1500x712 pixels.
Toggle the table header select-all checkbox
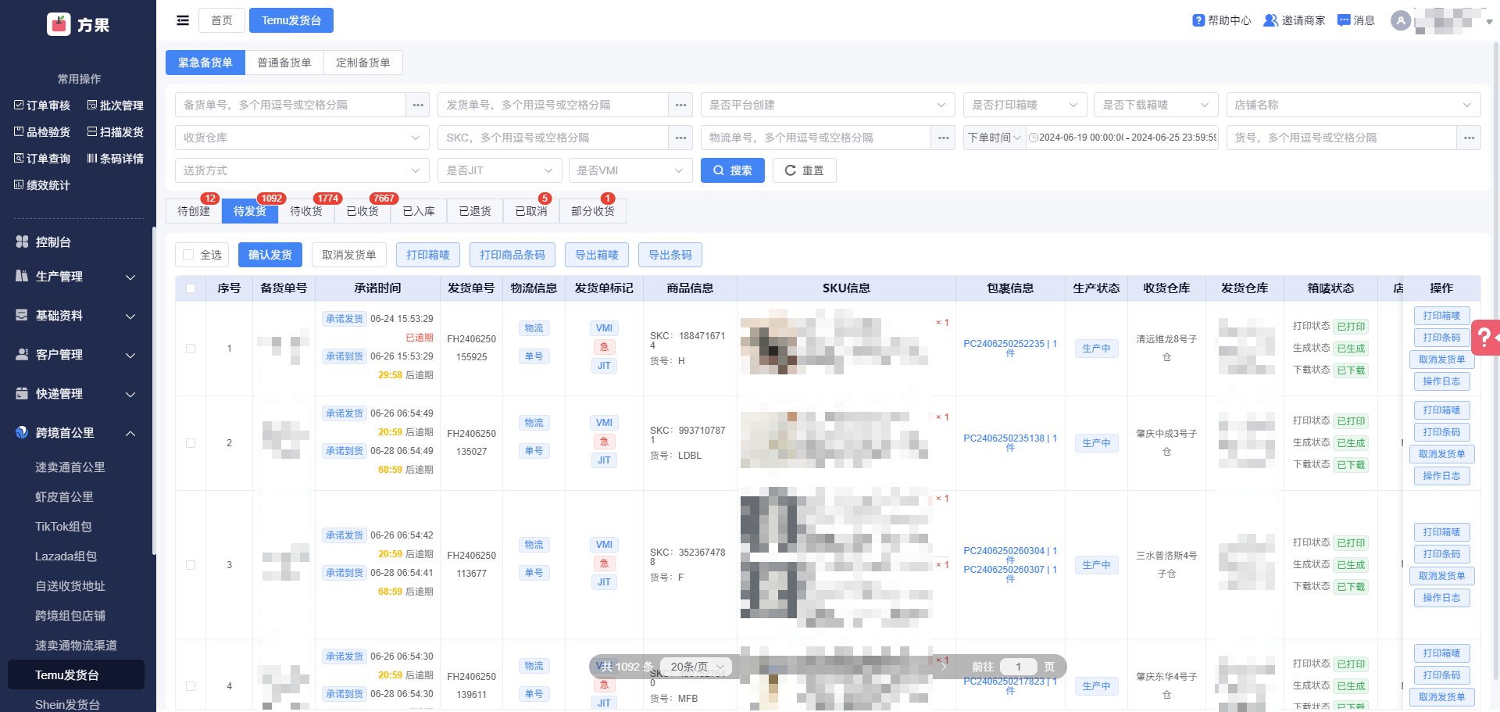click(191, 288)
